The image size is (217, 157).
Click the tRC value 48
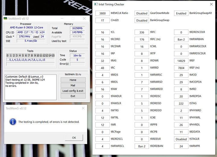tap(102, 68)
